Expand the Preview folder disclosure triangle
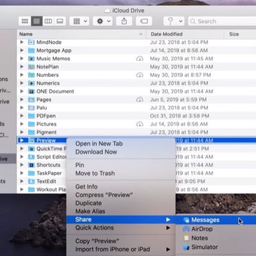The width and height of the screenshot is (256, 256). [x=22, y=140]
